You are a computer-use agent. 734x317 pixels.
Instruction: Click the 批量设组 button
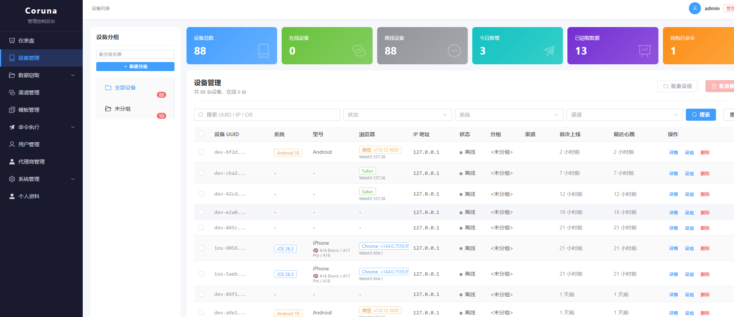(678, 86)
